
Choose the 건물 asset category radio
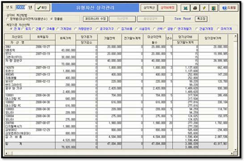33,29
